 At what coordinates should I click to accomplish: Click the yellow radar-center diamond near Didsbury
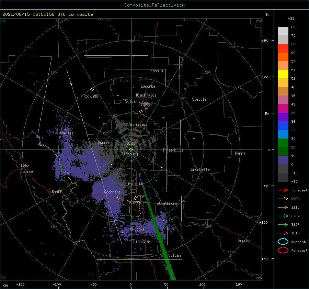pyautogui.click(x=131, y=150)
